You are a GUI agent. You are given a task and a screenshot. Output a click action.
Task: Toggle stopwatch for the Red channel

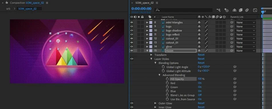coord(167,83)
